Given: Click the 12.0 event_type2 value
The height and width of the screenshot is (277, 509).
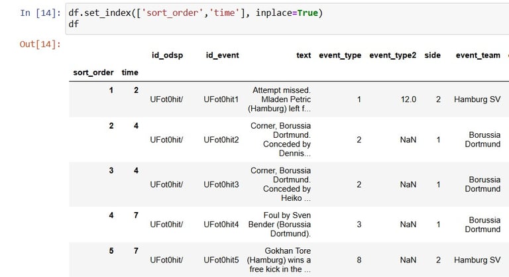Looking at the screenshot, I should (x=408, y=99).
